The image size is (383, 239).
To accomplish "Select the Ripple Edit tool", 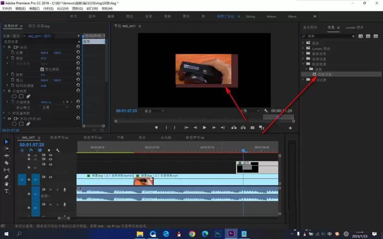I will point(7,155).
